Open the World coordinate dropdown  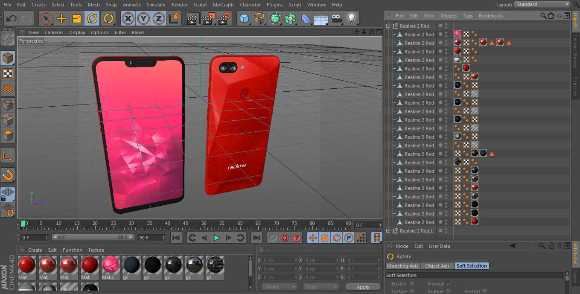tap(279, 287)
